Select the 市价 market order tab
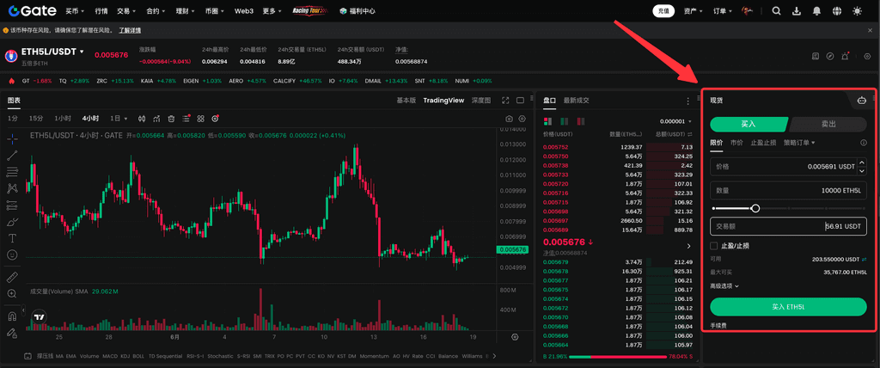 (736, 143)
